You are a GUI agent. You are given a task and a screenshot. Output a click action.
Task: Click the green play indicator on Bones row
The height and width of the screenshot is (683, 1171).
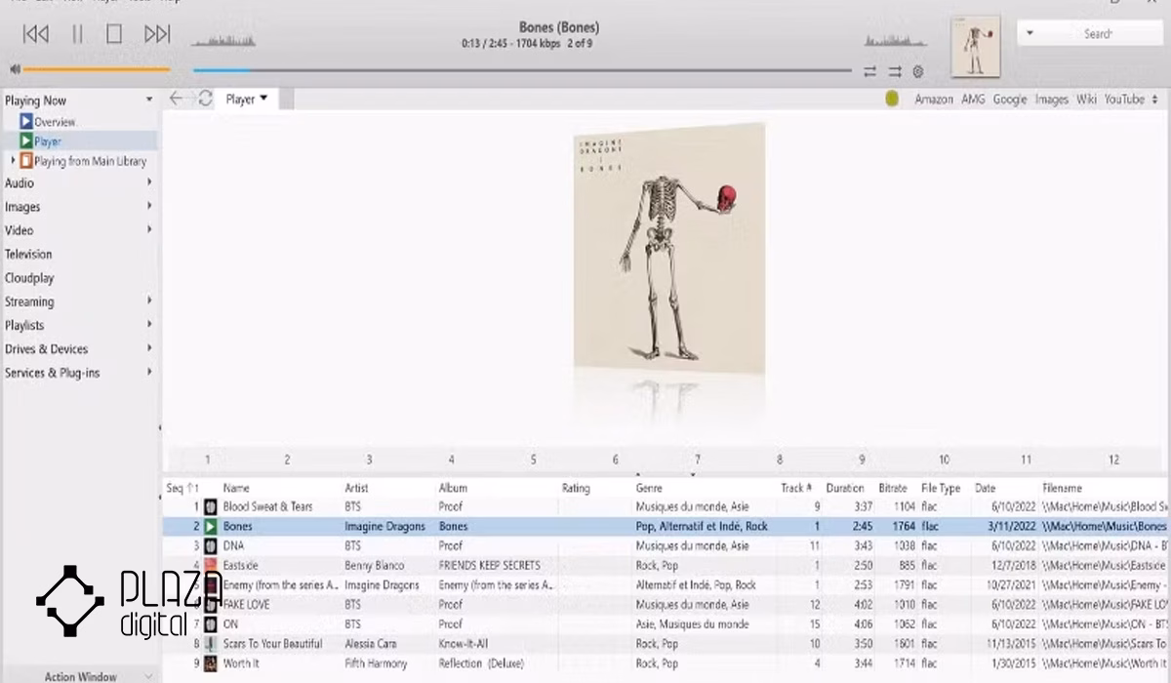pos(210,527)
